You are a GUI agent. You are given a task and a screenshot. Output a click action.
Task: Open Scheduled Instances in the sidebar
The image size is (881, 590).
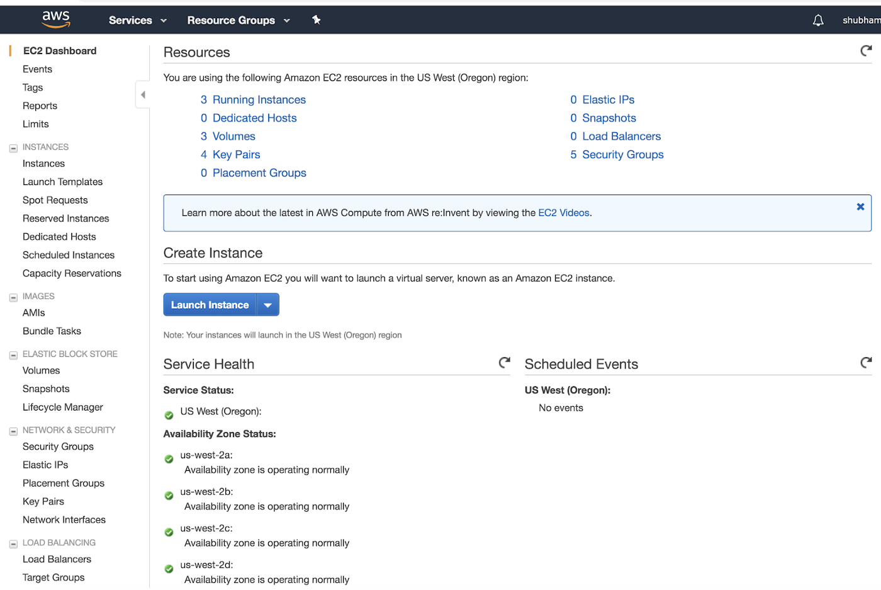pos(69,255)
